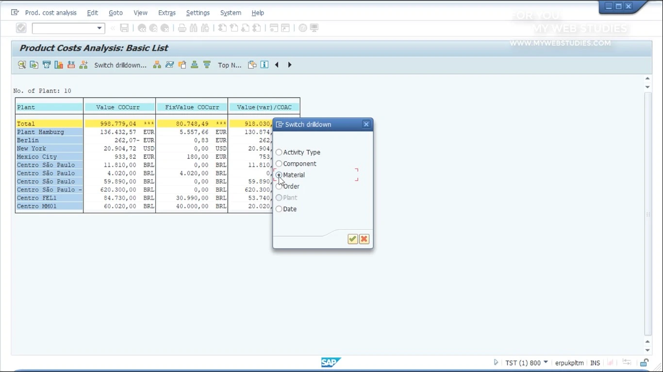
Task: Select the Centro FEL1 row
Action: 49,198
